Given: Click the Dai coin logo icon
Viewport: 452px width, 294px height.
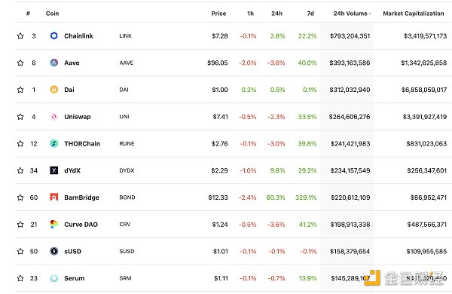Looking at the screenshot, I should [x=54, y=90].
